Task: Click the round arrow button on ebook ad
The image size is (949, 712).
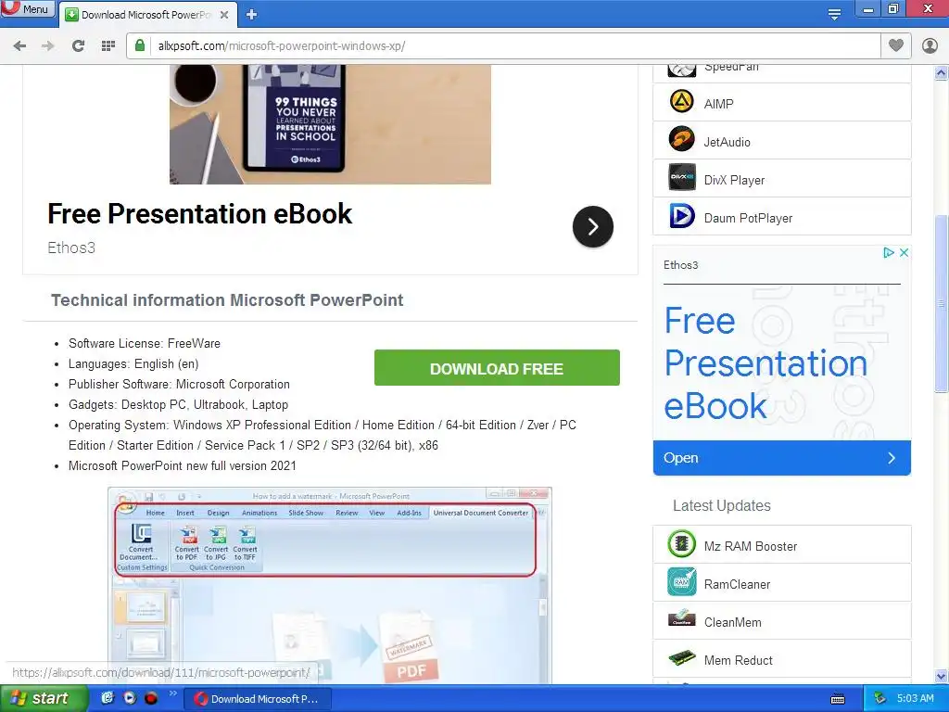Action: 593,227
